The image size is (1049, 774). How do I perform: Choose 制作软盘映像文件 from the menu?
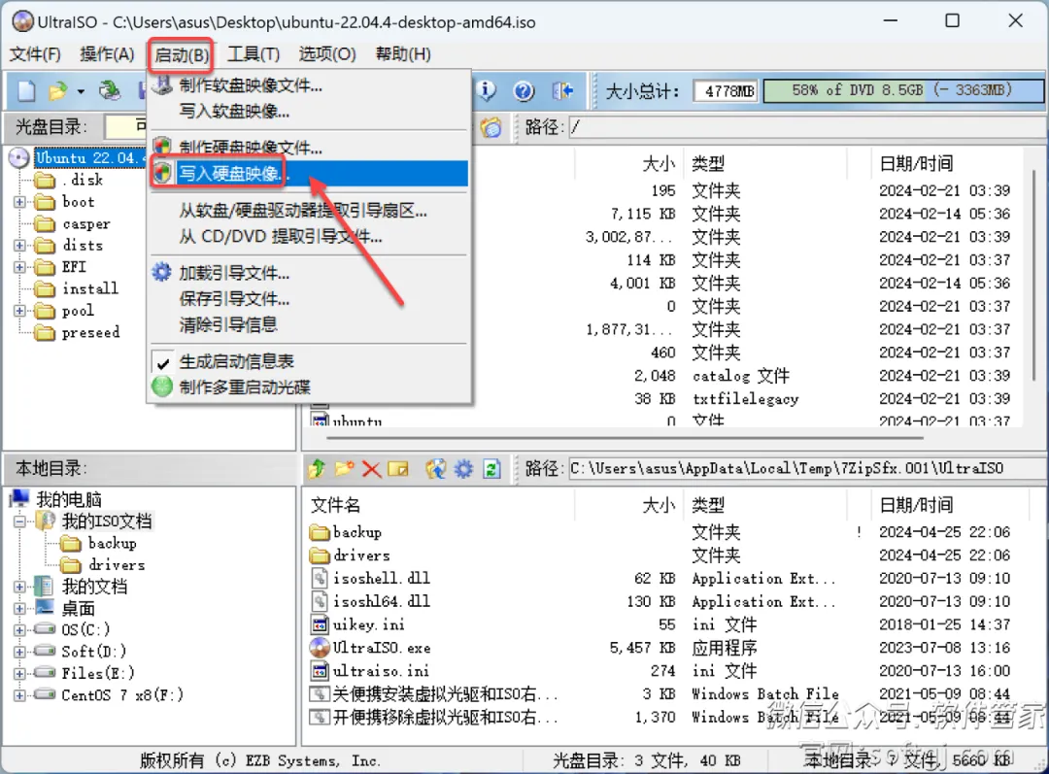click(309, 85)
